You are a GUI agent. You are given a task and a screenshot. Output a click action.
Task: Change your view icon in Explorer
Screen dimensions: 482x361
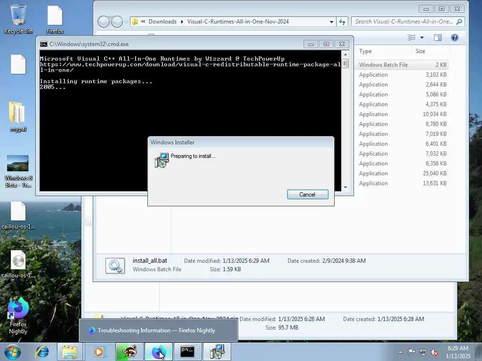pos(411,38)
